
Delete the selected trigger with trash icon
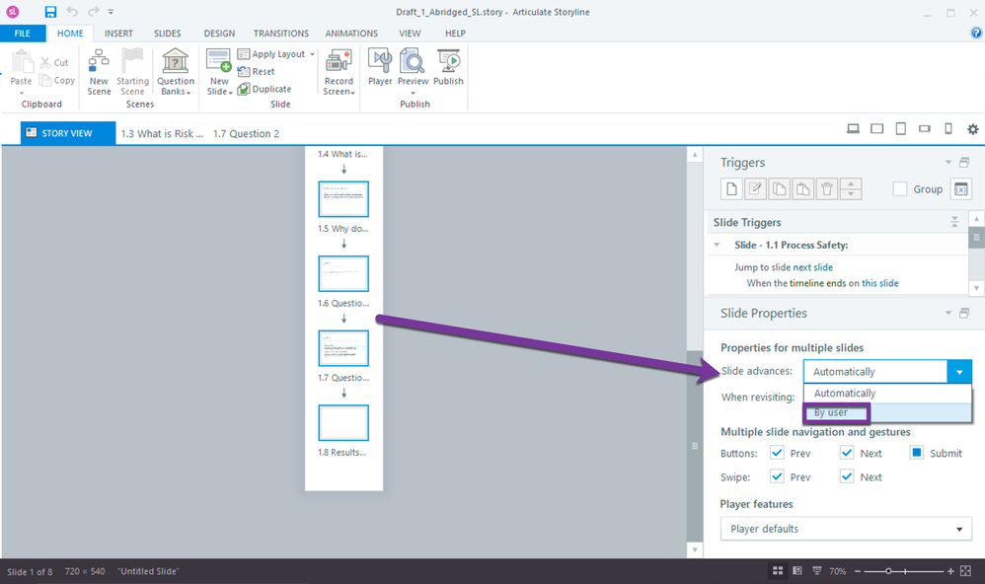(x=827, y=189)
